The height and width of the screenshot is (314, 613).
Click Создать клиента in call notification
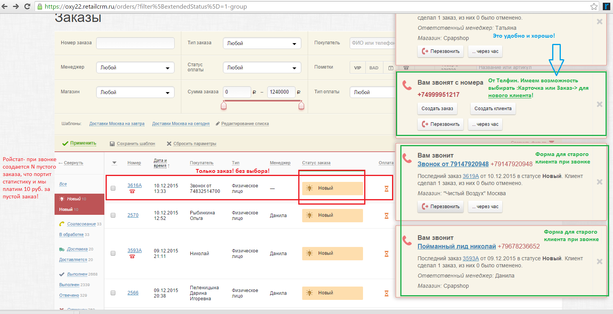pyautogui.click(x=493, y=109)
